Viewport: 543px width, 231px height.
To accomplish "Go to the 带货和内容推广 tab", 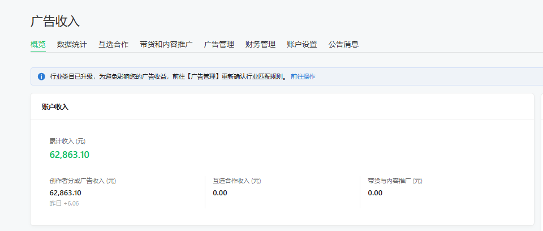I will (x=166, y=44).
